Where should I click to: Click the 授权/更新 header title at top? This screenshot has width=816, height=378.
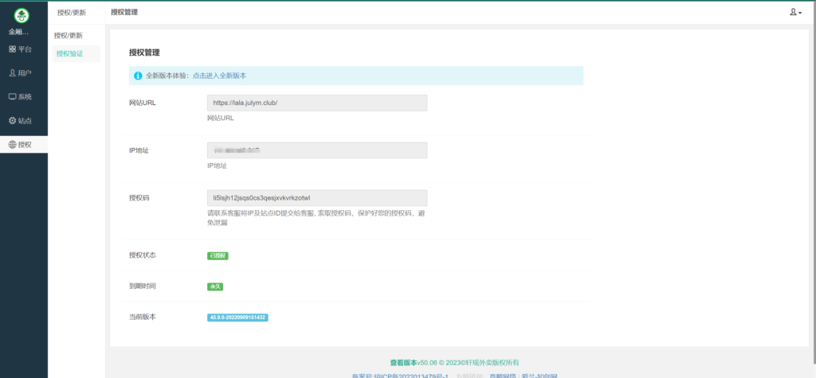(x=72, y=13)
